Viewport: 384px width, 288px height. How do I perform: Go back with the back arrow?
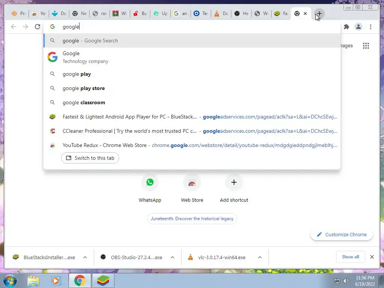(x=13, y=27)
